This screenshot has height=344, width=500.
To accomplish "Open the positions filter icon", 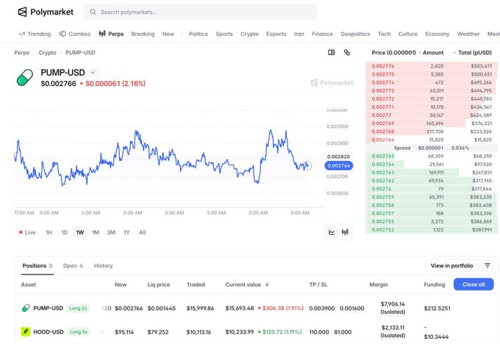I will (x=488, y=265).
